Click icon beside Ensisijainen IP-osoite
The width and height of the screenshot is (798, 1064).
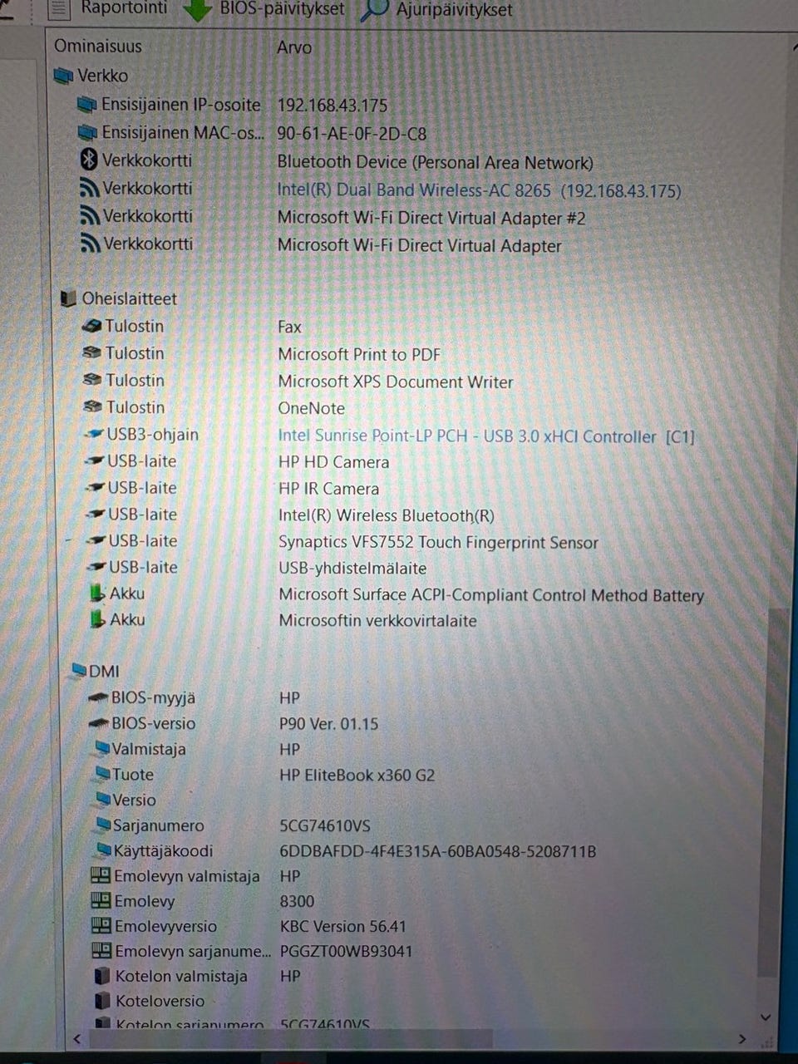(x=86, y=105)
